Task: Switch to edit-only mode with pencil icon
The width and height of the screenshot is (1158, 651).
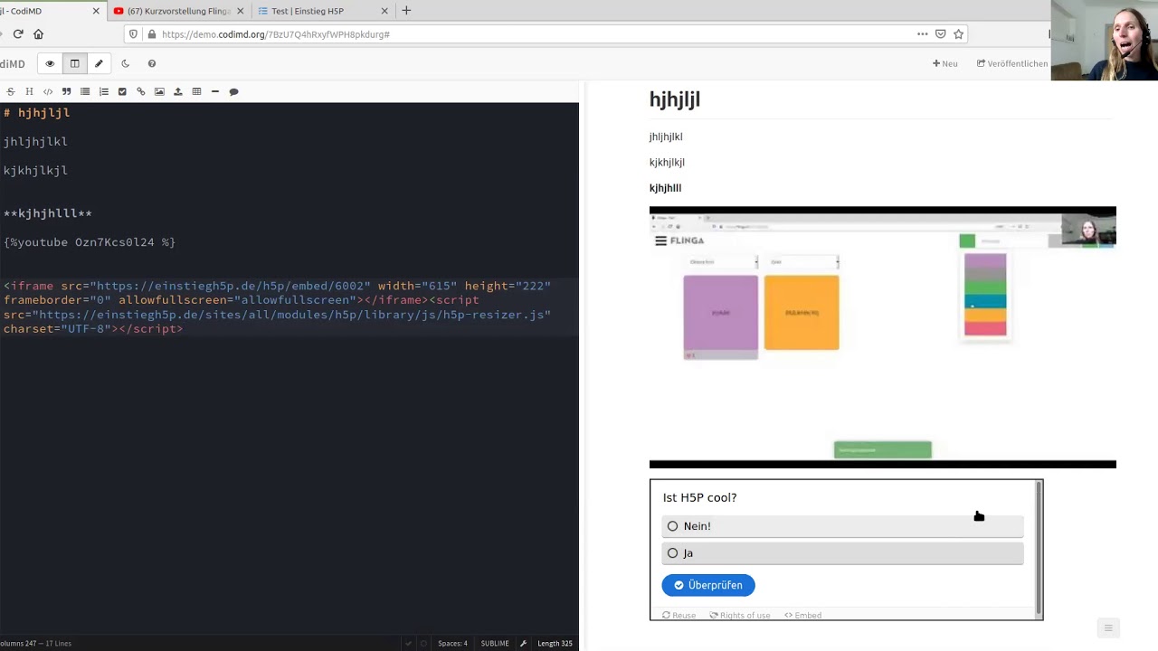Action: click(99, 64)
